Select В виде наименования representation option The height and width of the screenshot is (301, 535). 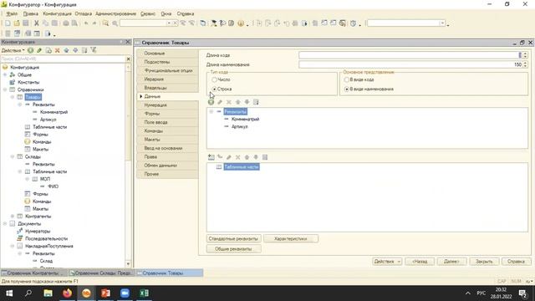tap(347, 89)
